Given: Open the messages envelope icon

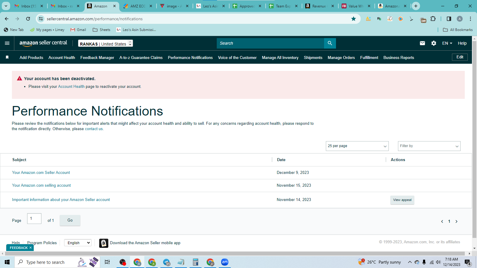Looking at the screenshot, I should 422,43.
